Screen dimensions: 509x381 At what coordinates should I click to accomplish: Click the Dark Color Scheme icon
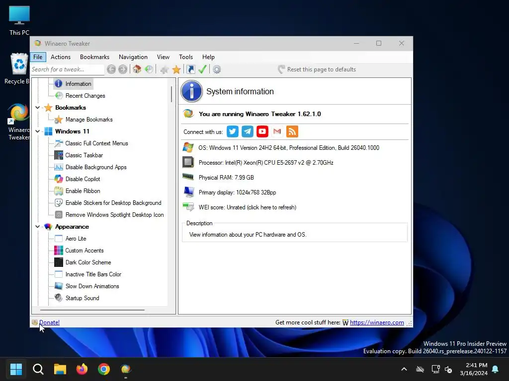(59, 262)
